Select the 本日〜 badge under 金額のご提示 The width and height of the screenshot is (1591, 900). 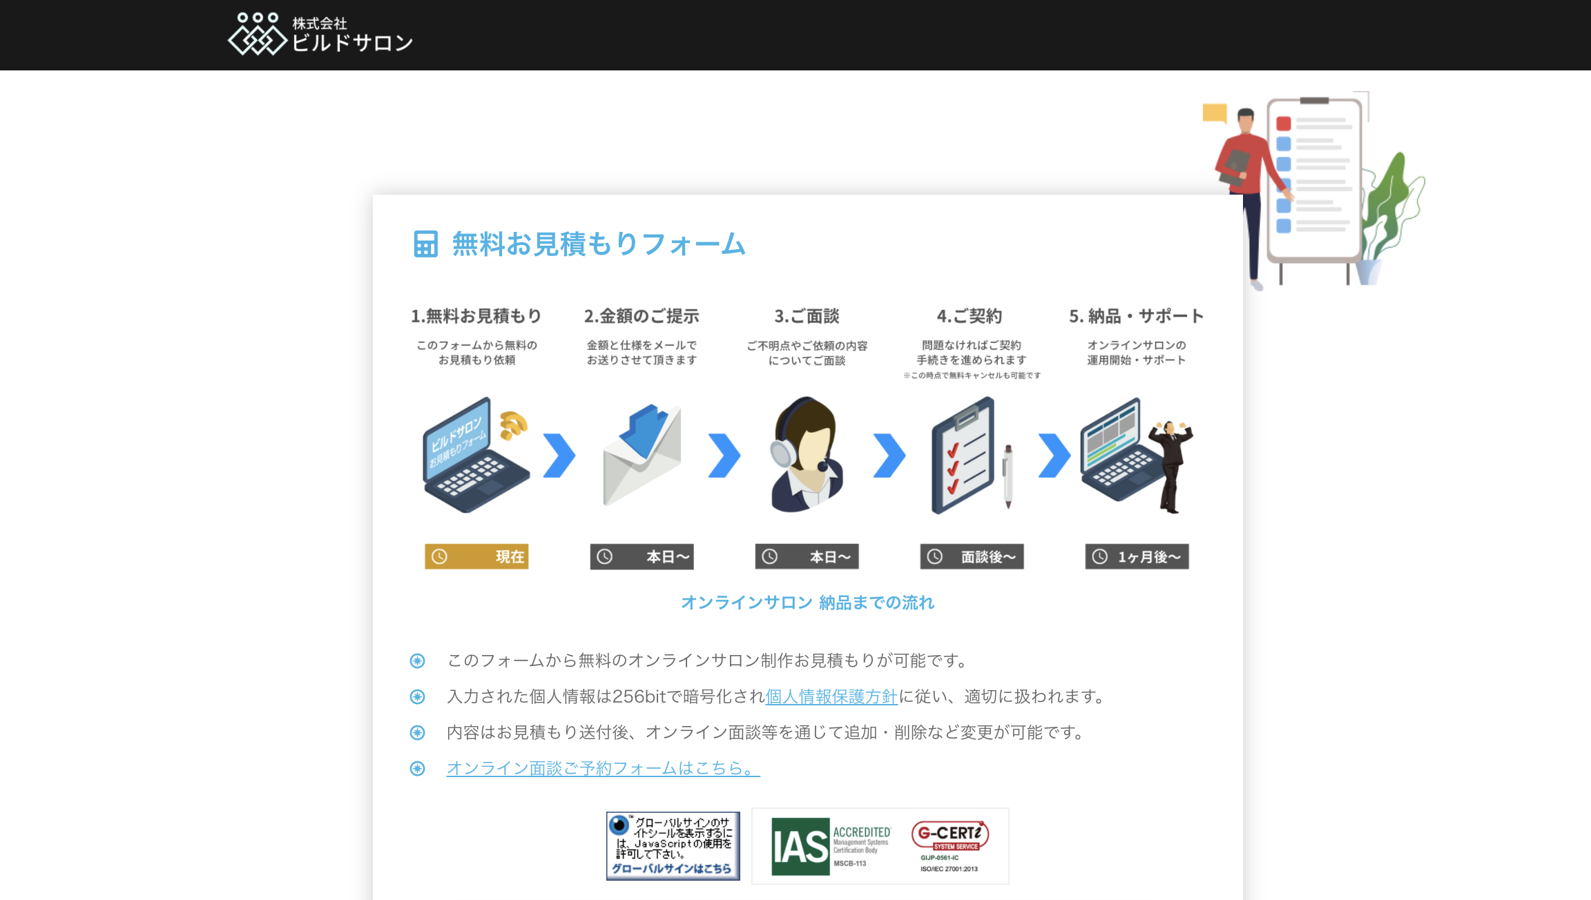pyautogui.click(x=642, y=557)
